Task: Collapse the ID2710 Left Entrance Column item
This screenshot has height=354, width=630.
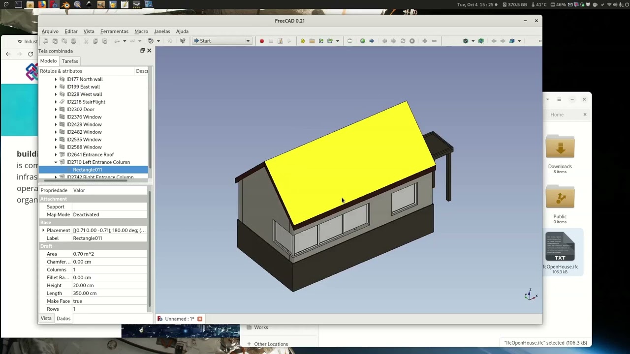Action: (56, 162)
